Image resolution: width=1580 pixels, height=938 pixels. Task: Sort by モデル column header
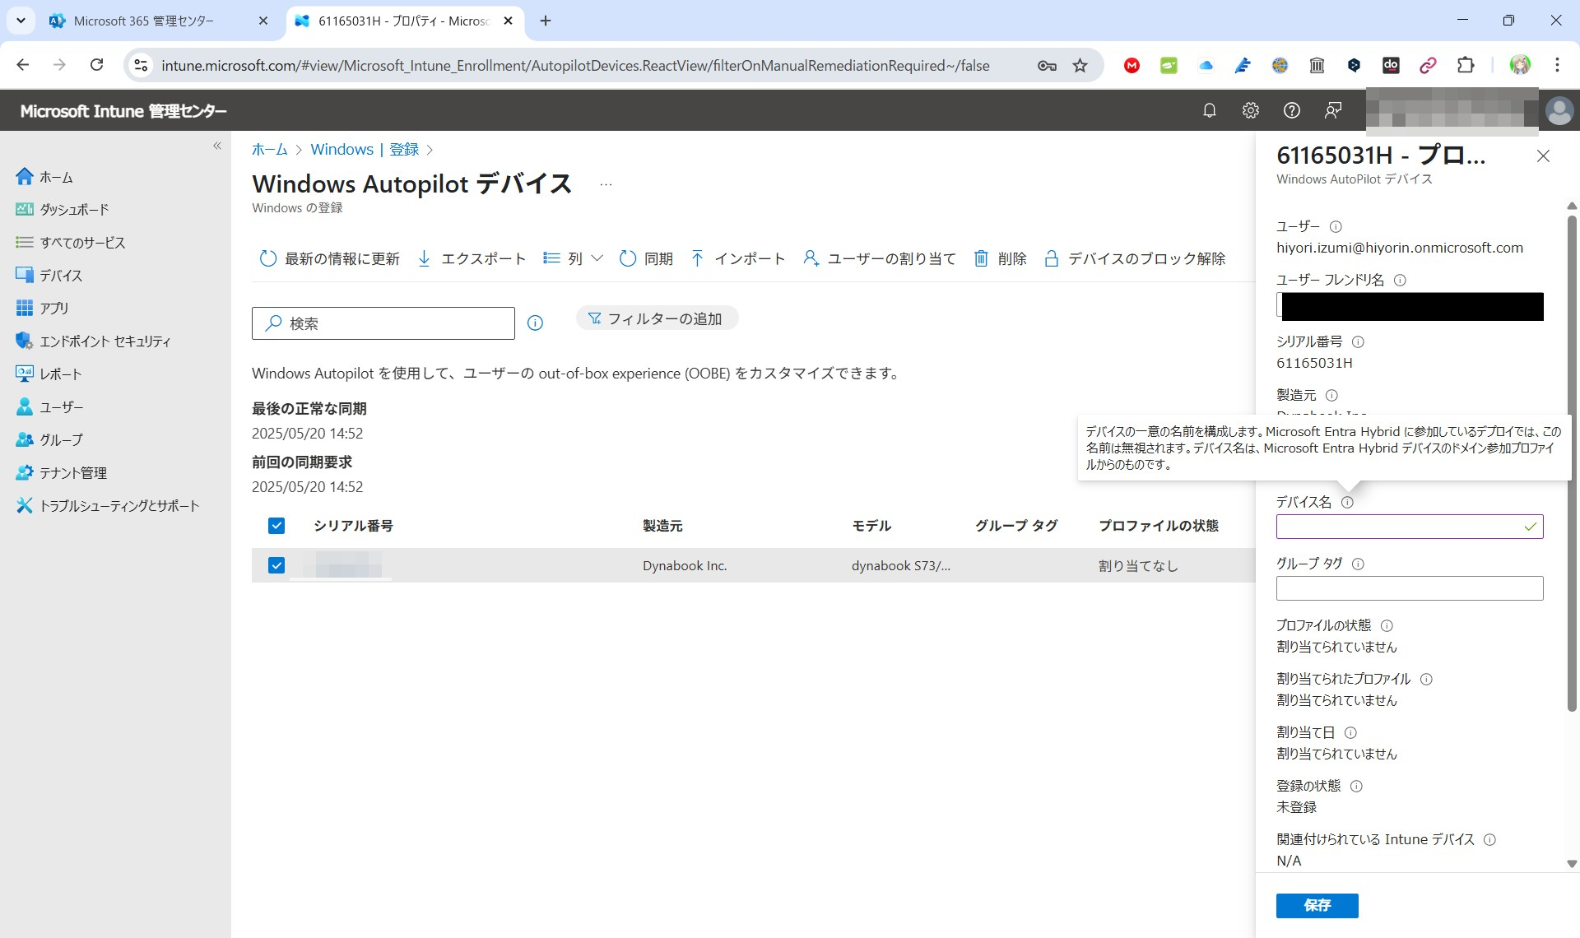tap(871, 526)
